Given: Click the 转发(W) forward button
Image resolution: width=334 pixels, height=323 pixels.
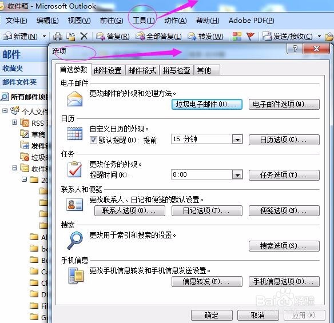Looking at the screenshot, I should (x=205, y=37).
